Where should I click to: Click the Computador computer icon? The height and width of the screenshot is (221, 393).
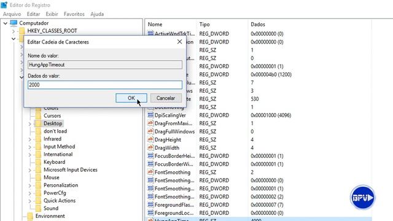pyautogui.click(x=14, y=23)
